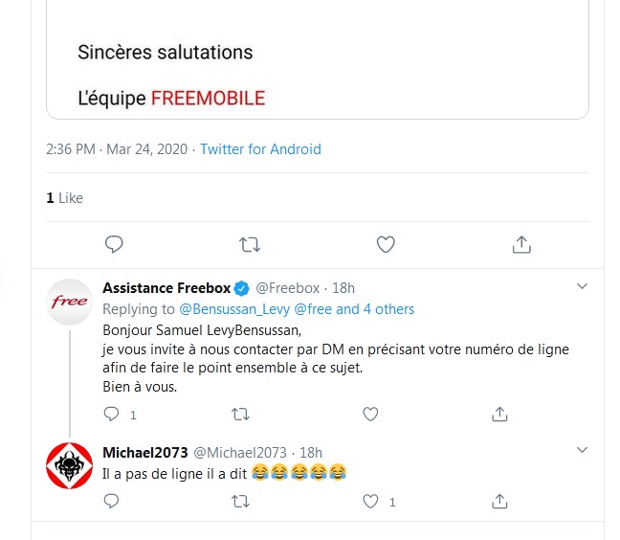Share Michael2073's tweet

coord(499,501)
